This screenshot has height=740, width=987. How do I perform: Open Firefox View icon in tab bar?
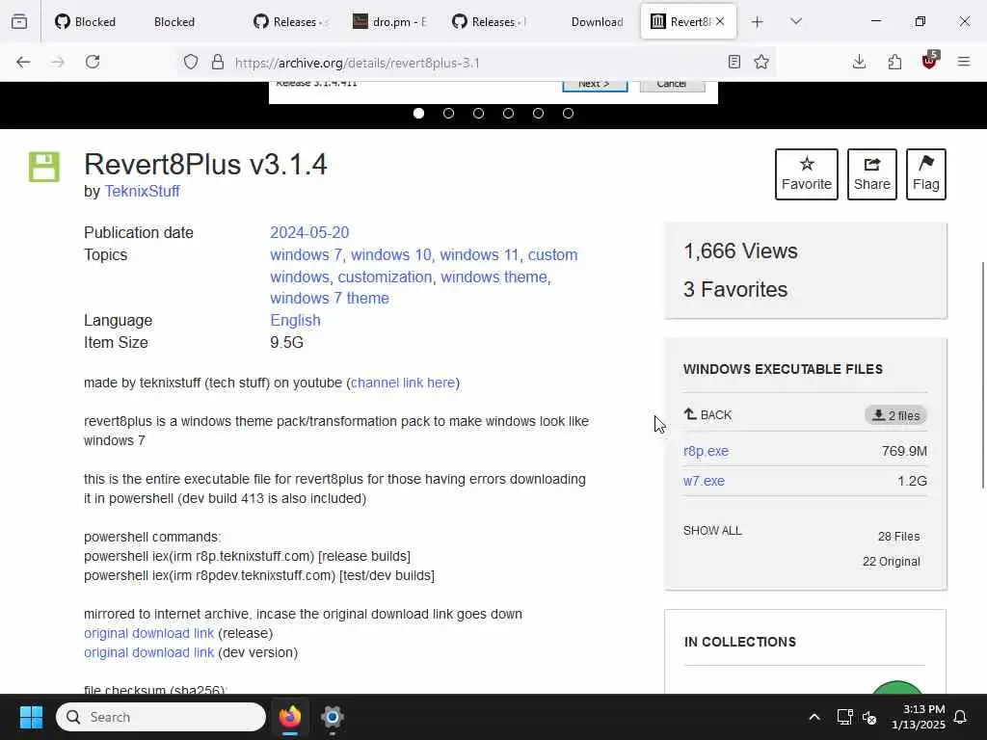pyautogui.click(x=19, y=21)
